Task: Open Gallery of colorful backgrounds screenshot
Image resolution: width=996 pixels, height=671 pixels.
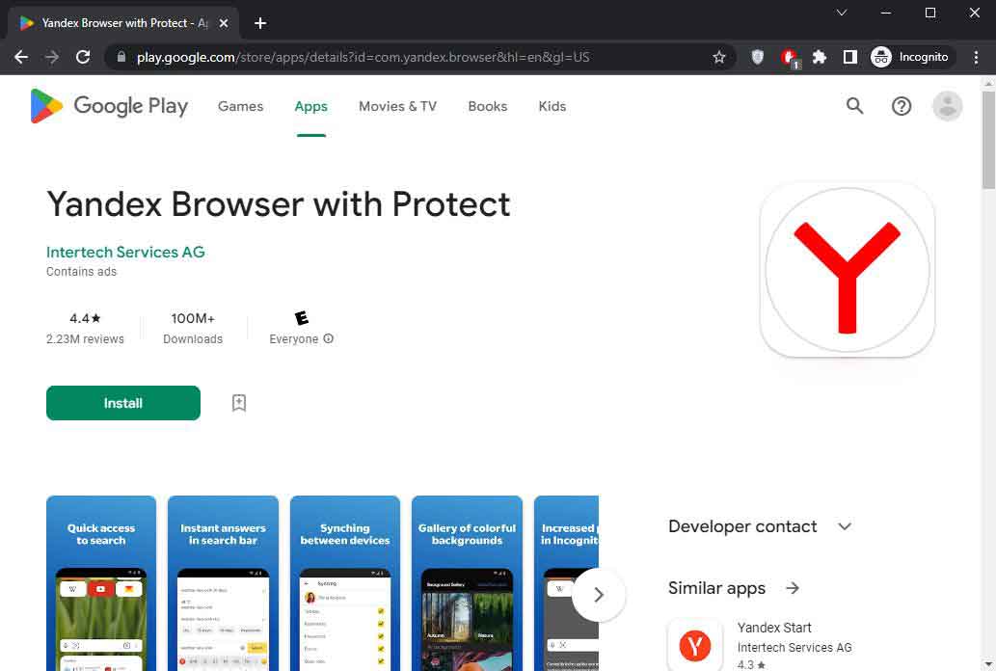Action: 467,583
